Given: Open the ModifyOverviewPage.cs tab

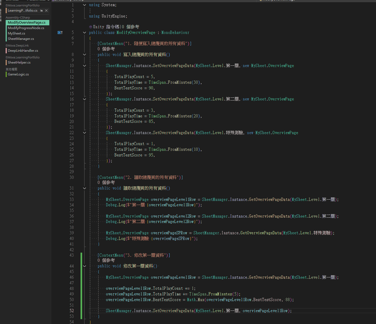Looking at the screenshot, I should click(x=27, y=23).
